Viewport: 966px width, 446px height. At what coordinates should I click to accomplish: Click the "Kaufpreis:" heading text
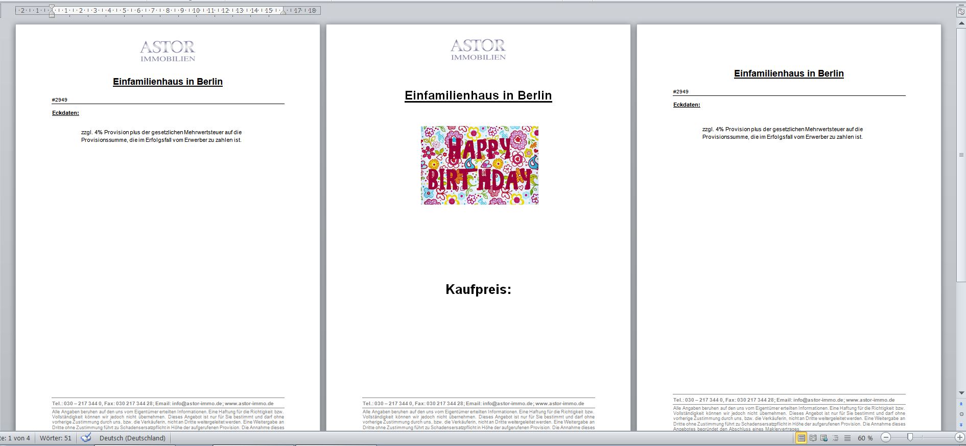point(478,289)
